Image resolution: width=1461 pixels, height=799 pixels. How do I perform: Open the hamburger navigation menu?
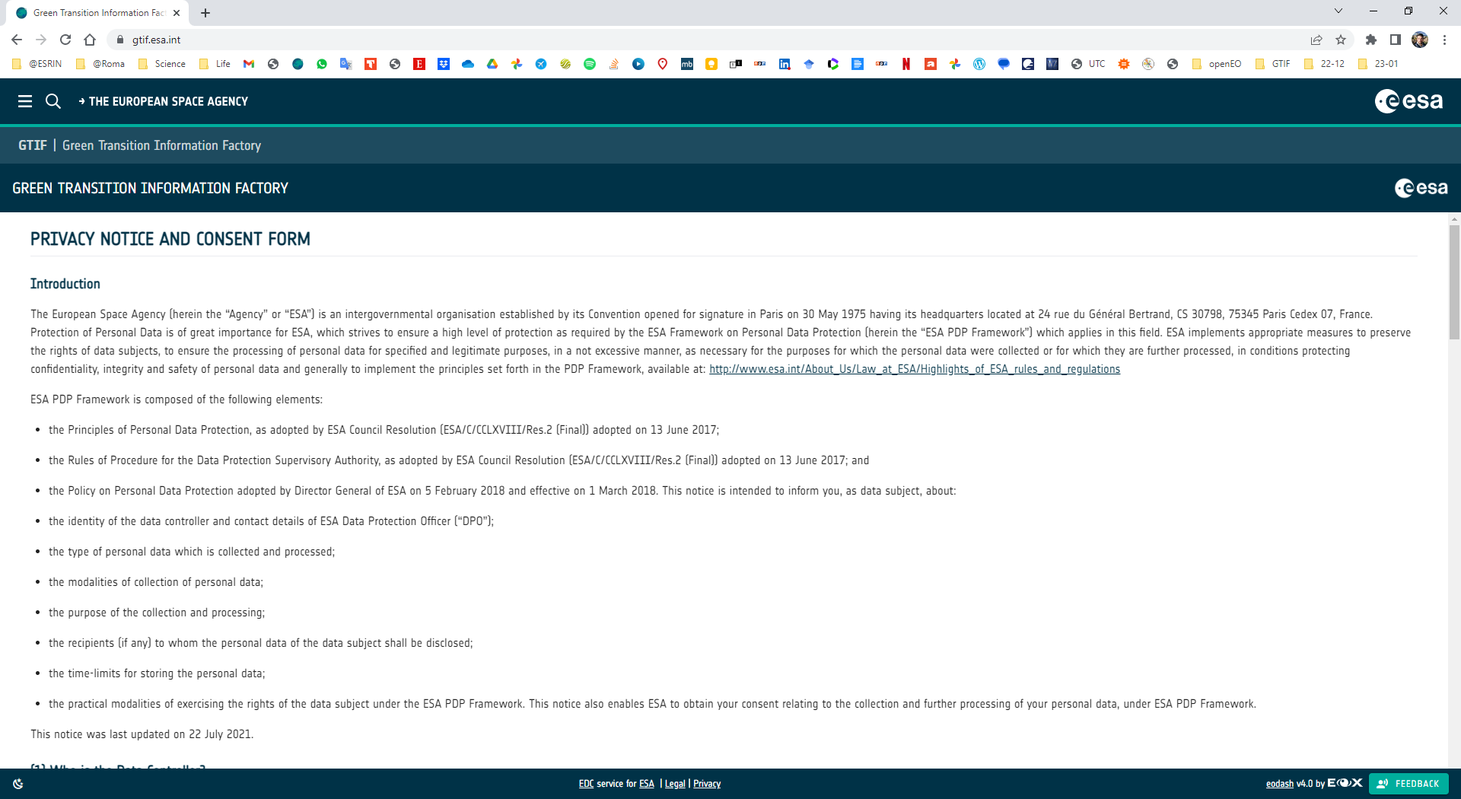tap(25, 100)
